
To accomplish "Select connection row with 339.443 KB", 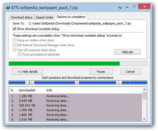I will pyautogui.click(x=76, y=105).
